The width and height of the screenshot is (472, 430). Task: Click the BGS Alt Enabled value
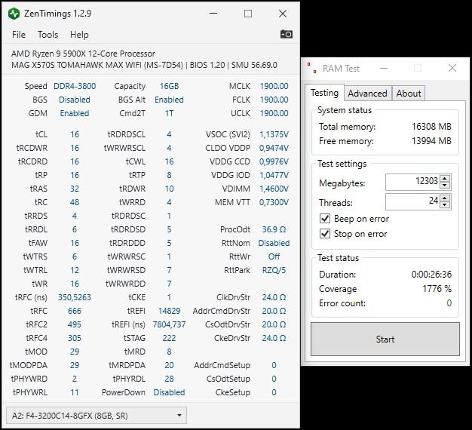point(169,100)
